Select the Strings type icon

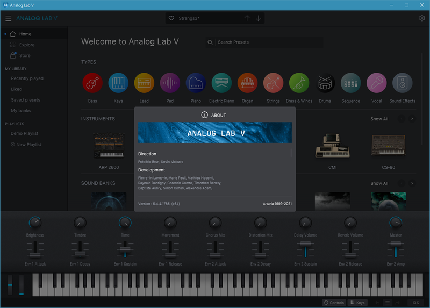tap(273, 83)
